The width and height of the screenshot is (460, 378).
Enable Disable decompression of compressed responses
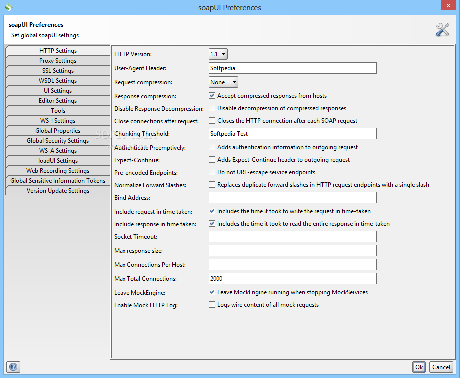pos(212,108)
